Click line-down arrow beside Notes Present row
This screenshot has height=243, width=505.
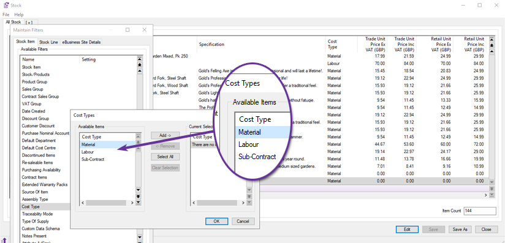coord(140,237)
